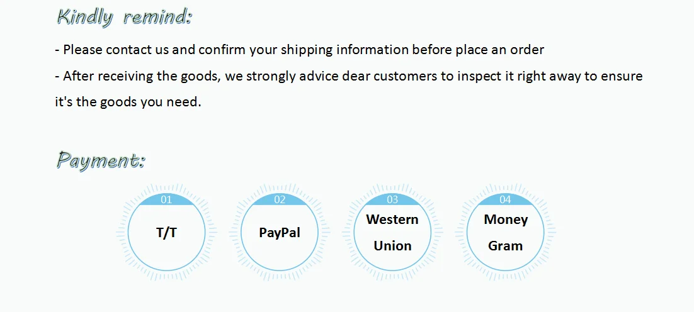Click the word "Western" in third circle
This screenshot has height=312, width=694.
[392, 219]
